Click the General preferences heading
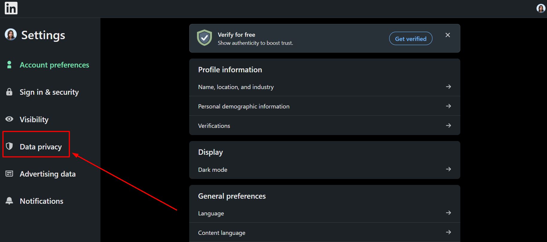547x242 pixels. [x=232, y=196]
